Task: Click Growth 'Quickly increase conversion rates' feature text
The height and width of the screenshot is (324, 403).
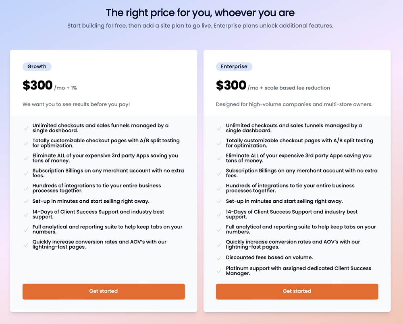Action: [x=99, y=244]
